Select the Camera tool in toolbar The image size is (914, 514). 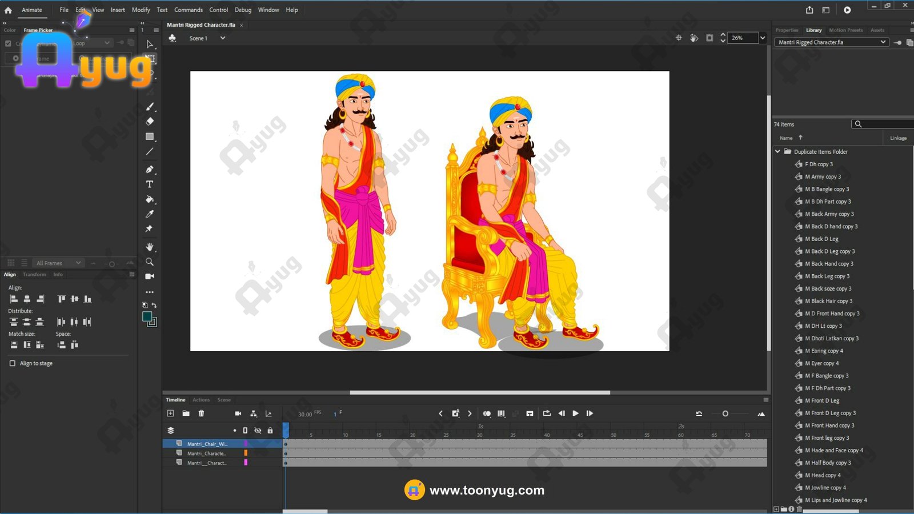pyautogui.click(x=150, y=276)
